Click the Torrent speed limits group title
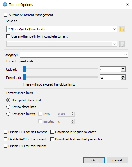This screenshot has height=167, width=132. (20, 61)
